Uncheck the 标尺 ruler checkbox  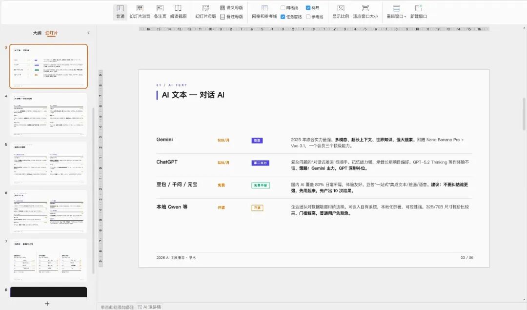pyautogui.click(x=308, y=8)
